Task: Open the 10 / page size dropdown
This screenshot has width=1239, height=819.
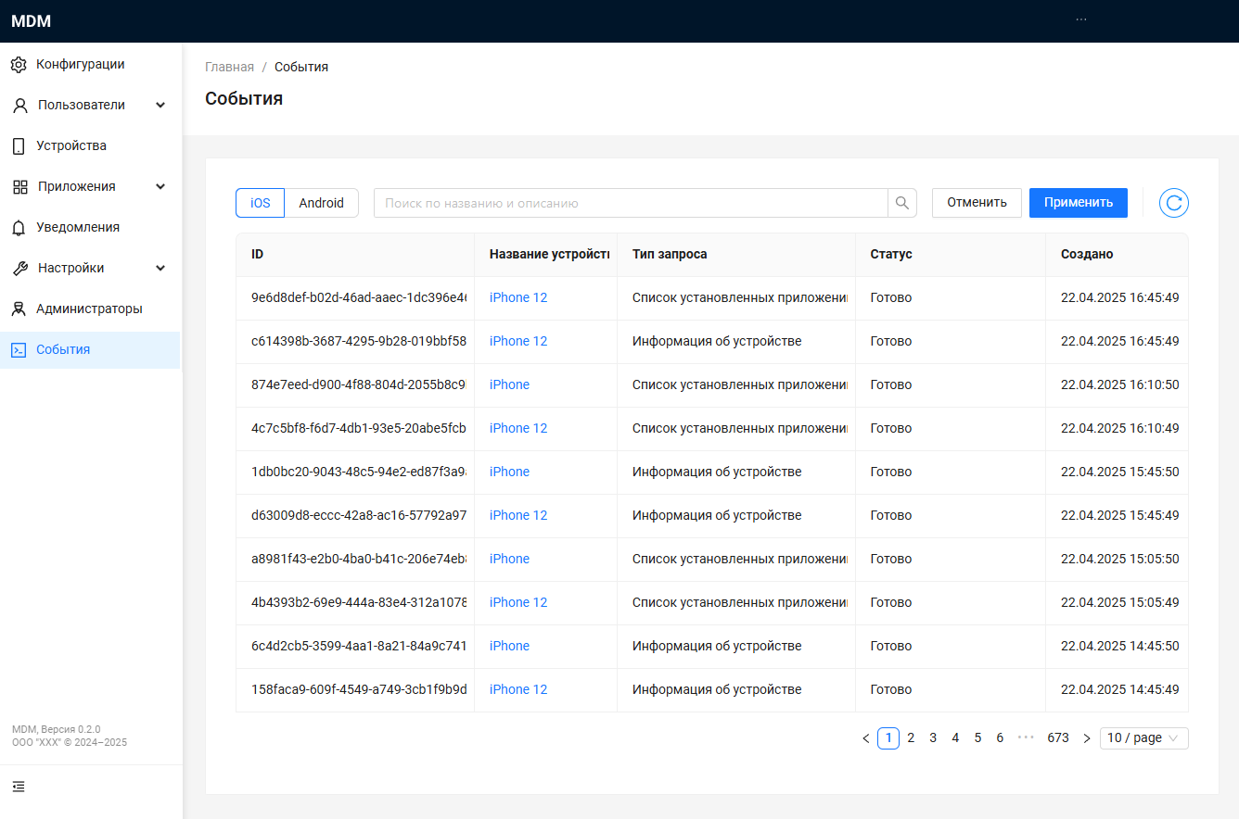Action: [1143, 738]
